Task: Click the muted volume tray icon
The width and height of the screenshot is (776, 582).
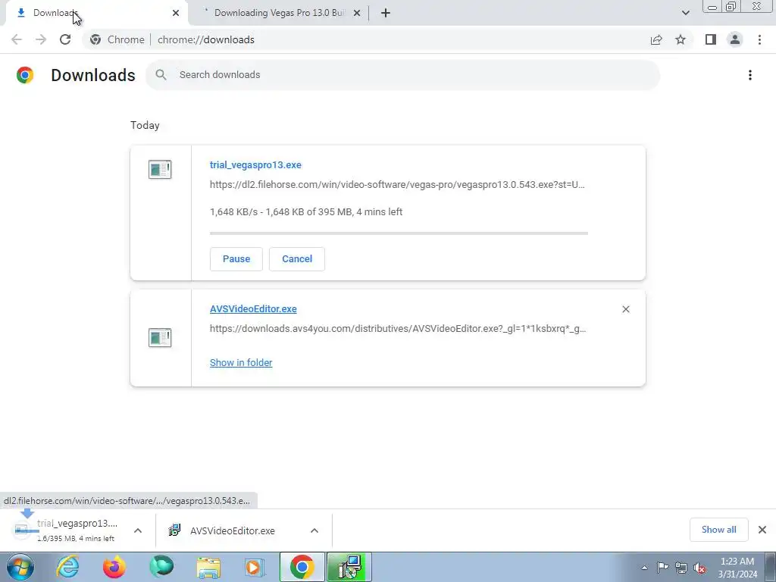Action: (699, 568)
